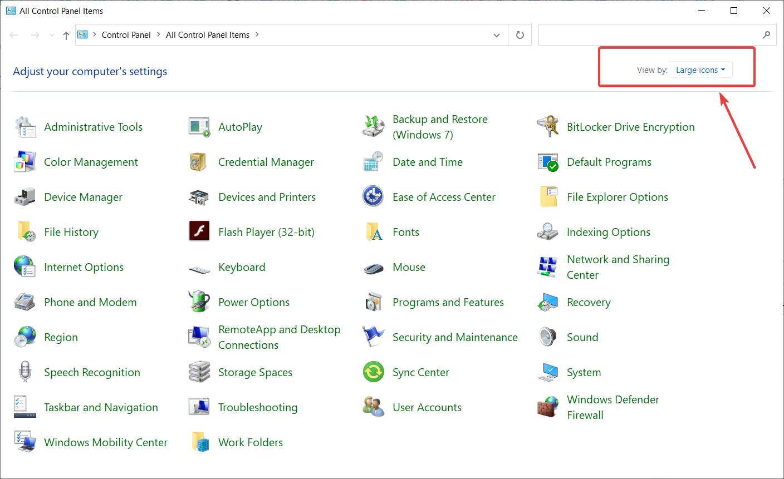Click the AutoPlay icon

[199, 127]
